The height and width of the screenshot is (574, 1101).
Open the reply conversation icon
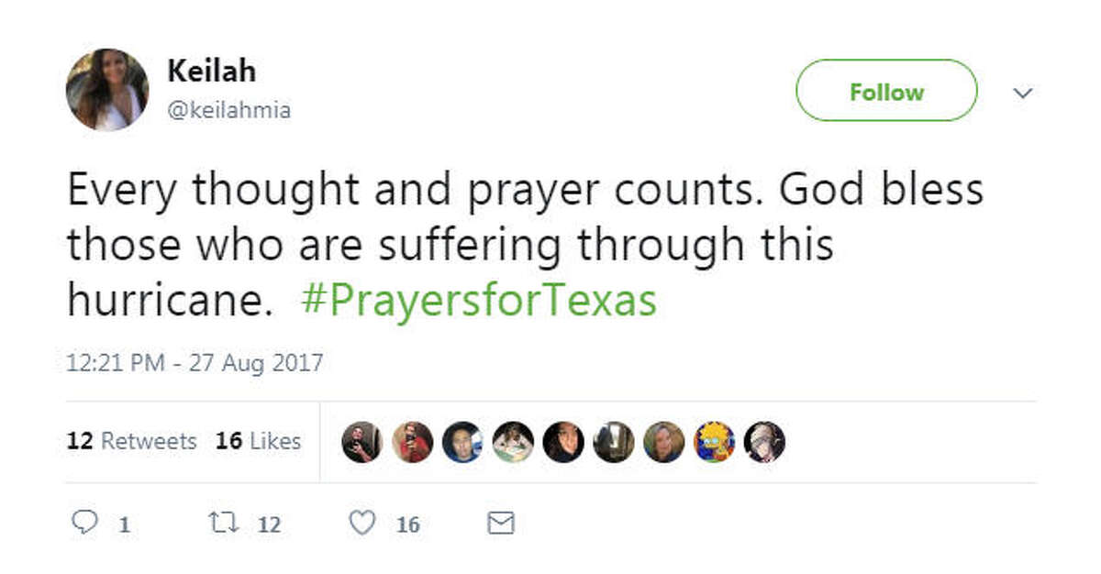pos(85,523)
